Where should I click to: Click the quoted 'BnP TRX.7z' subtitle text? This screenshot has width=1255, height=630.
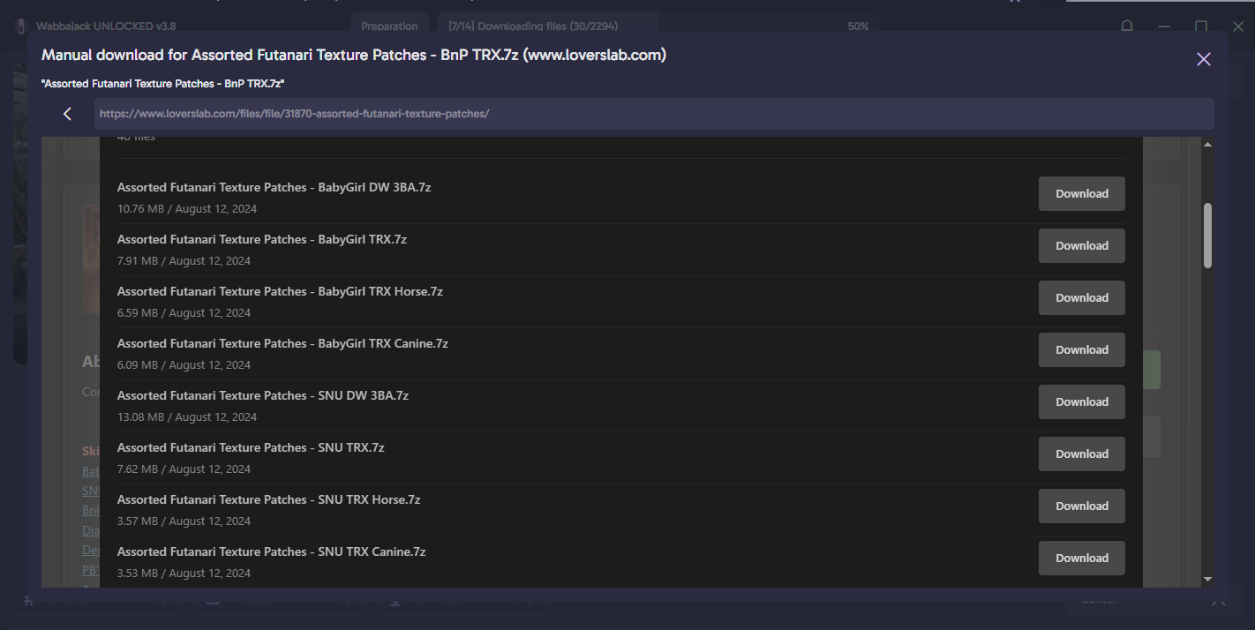(162, 84)
